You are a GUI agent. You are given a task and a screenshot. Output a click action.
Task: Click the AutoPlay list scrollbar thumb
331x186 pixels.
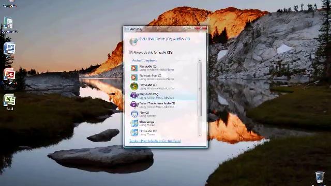coord(200,89)
